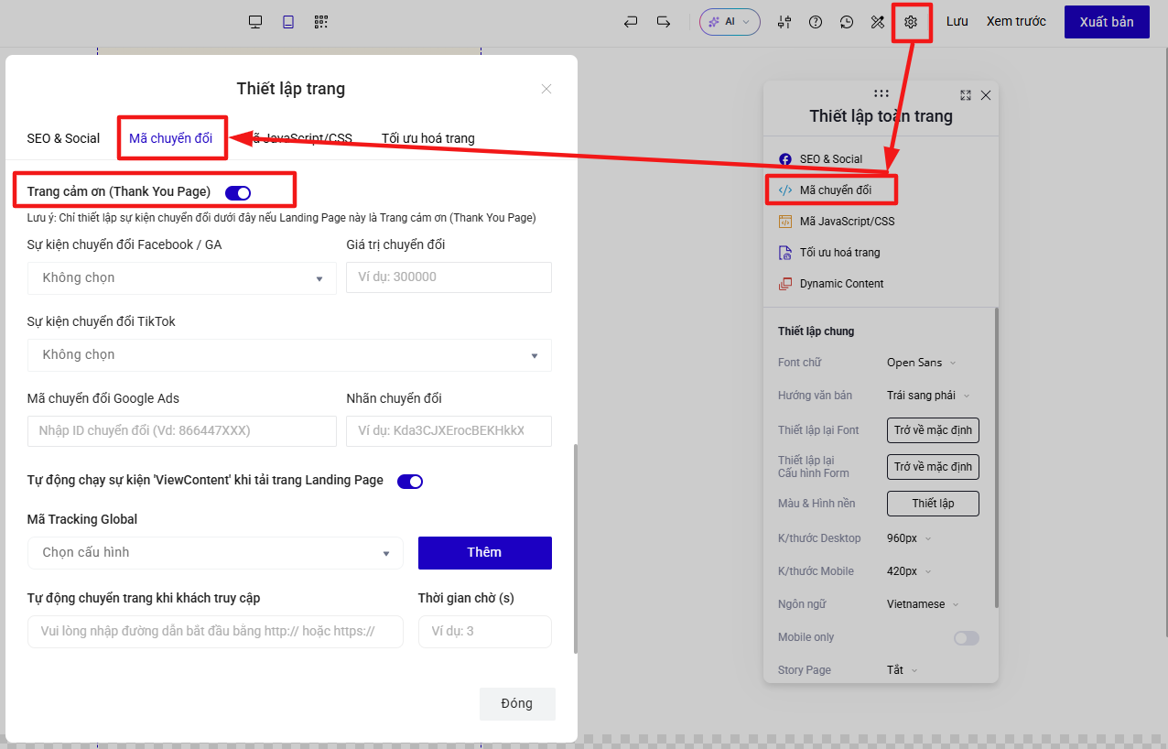Open the page settings gear icon

coord(911,22)
